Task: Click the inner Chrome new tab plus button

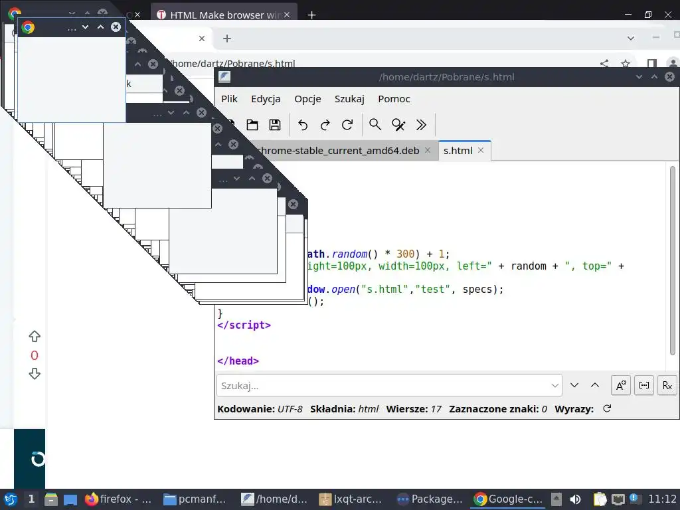Action: [227, 39]
